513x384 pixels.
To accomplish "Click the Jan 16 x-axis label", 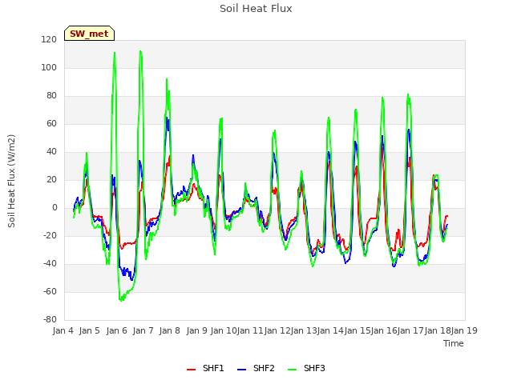I will (384, 330).
